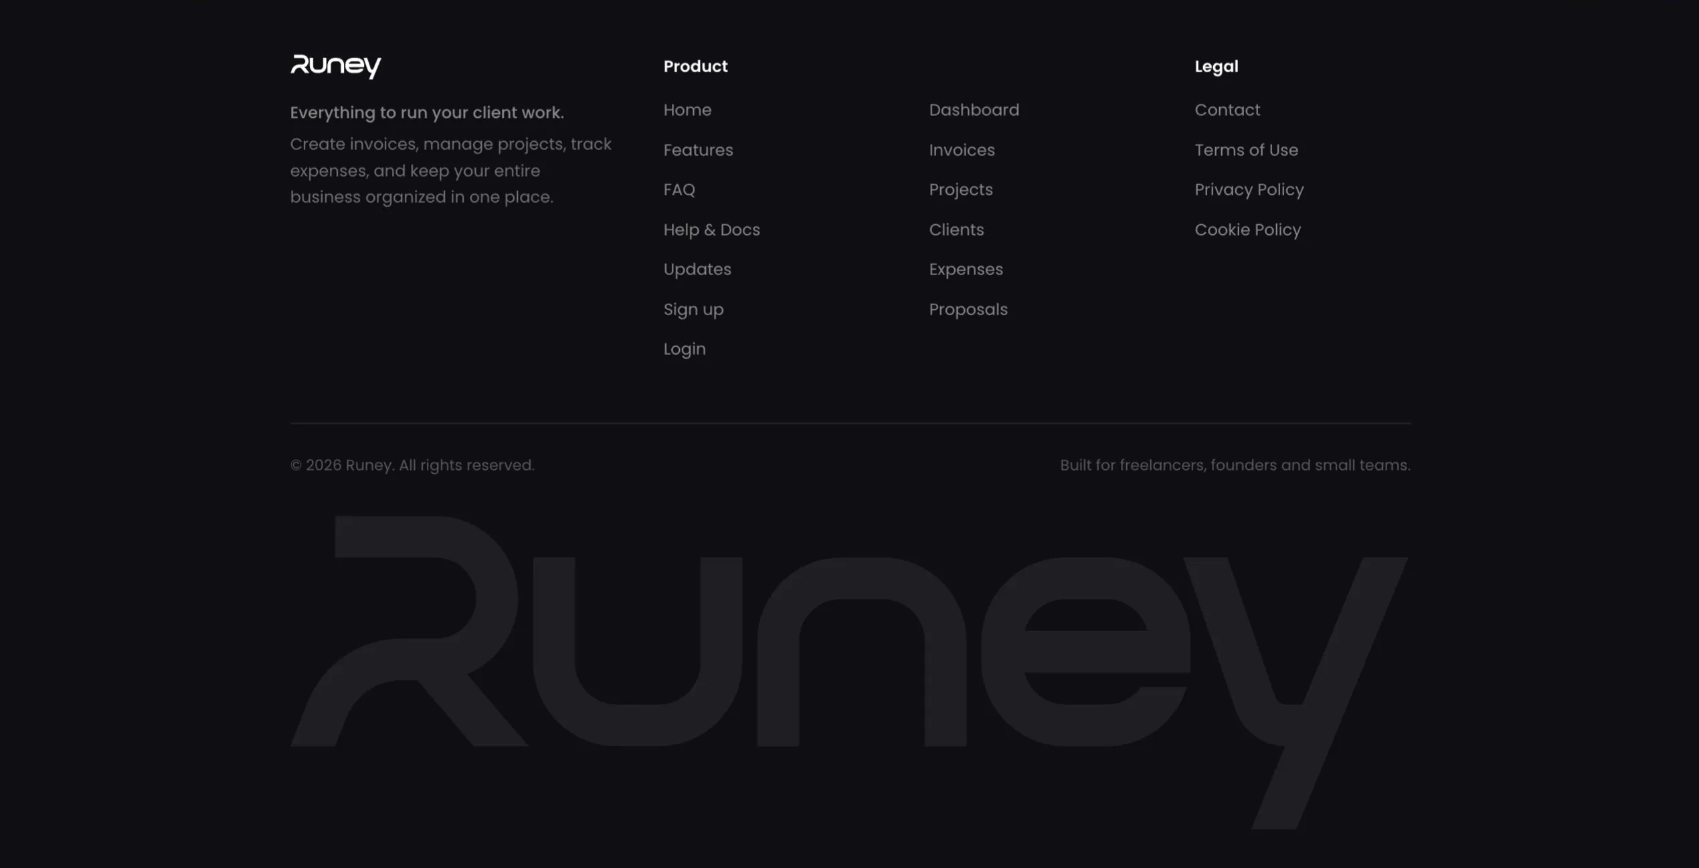Click the Contact link under Legal

[1227, 110]
